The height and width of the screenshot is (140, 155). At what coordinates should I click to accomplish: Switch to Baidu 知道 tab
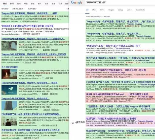coord(26,4)
